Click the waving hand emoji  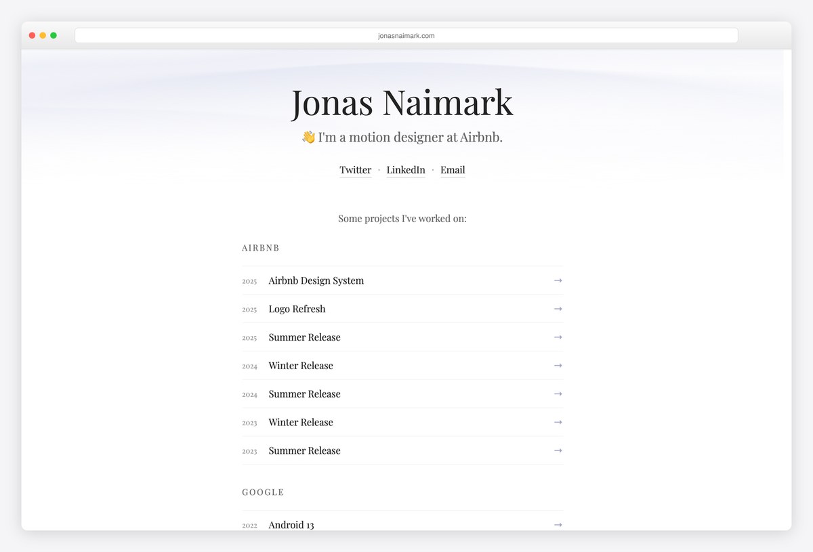click(x=308, y=137)
